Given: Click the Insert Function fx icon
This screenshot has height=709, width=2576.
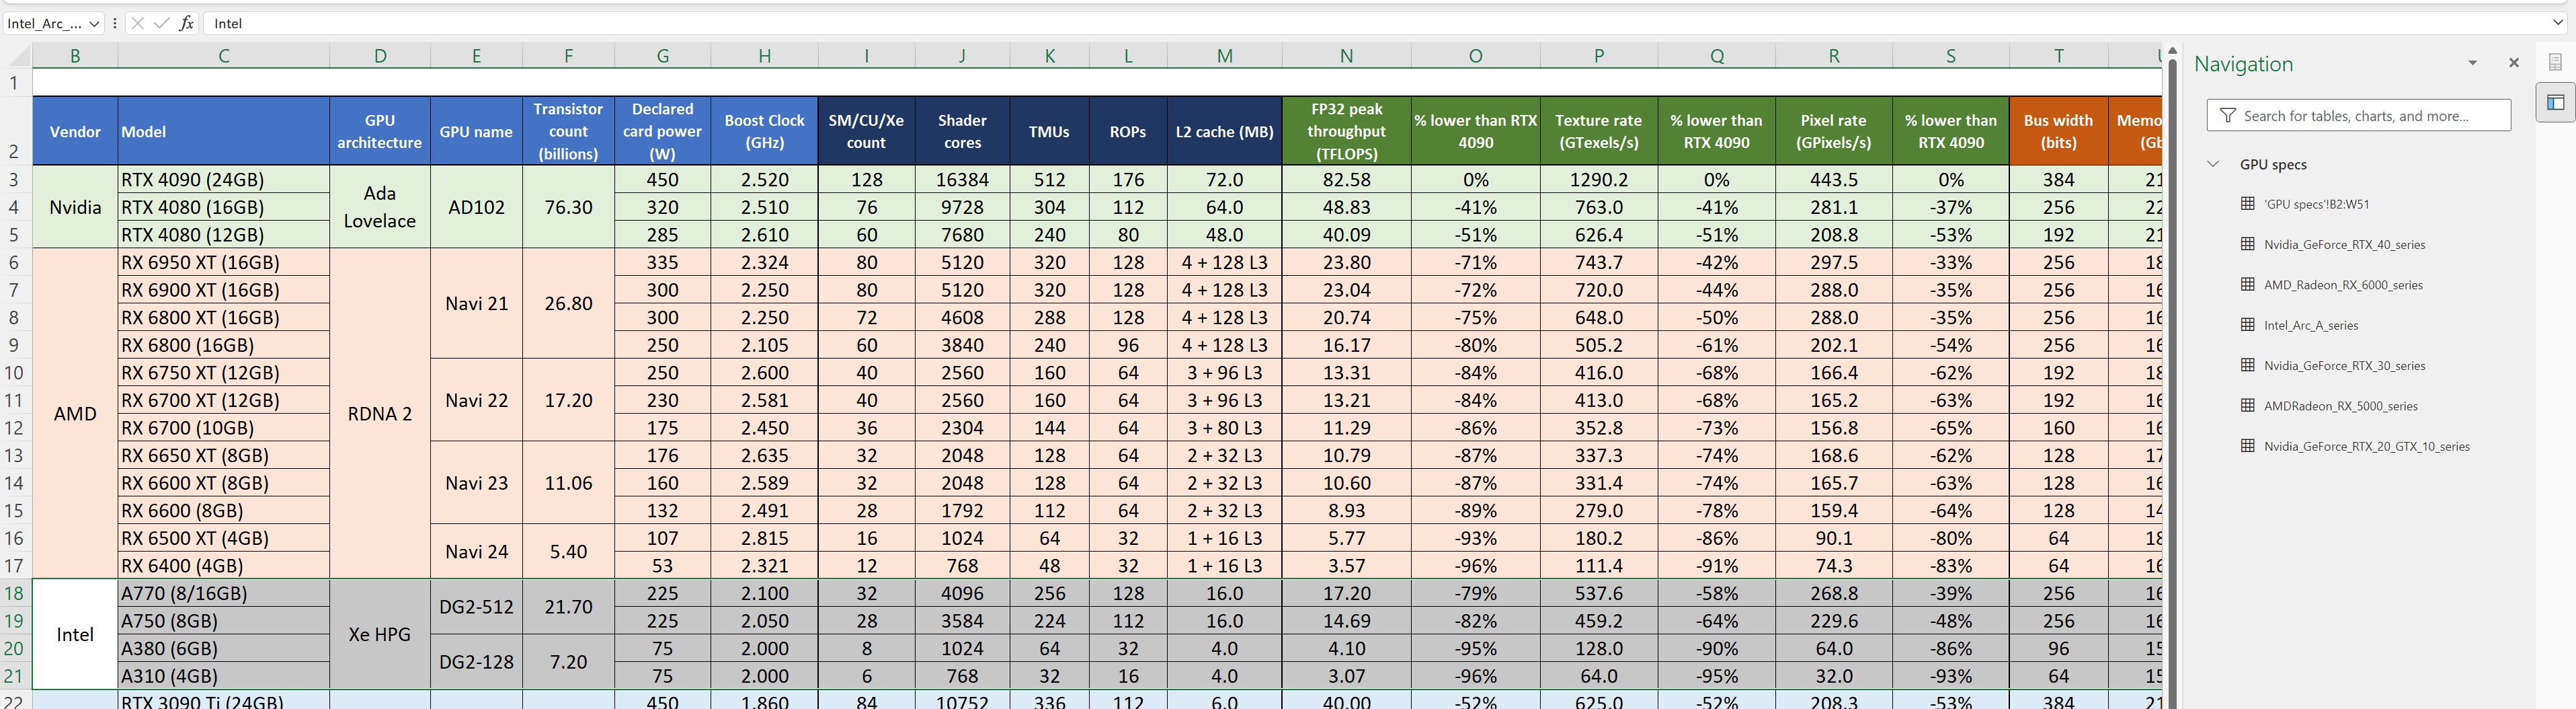Looking at the screenshot, I should pos(186,23).
